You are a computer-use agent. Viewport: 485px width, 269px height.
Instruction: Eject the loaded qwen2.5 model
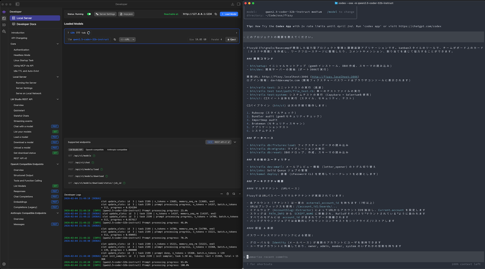[232, 39]
